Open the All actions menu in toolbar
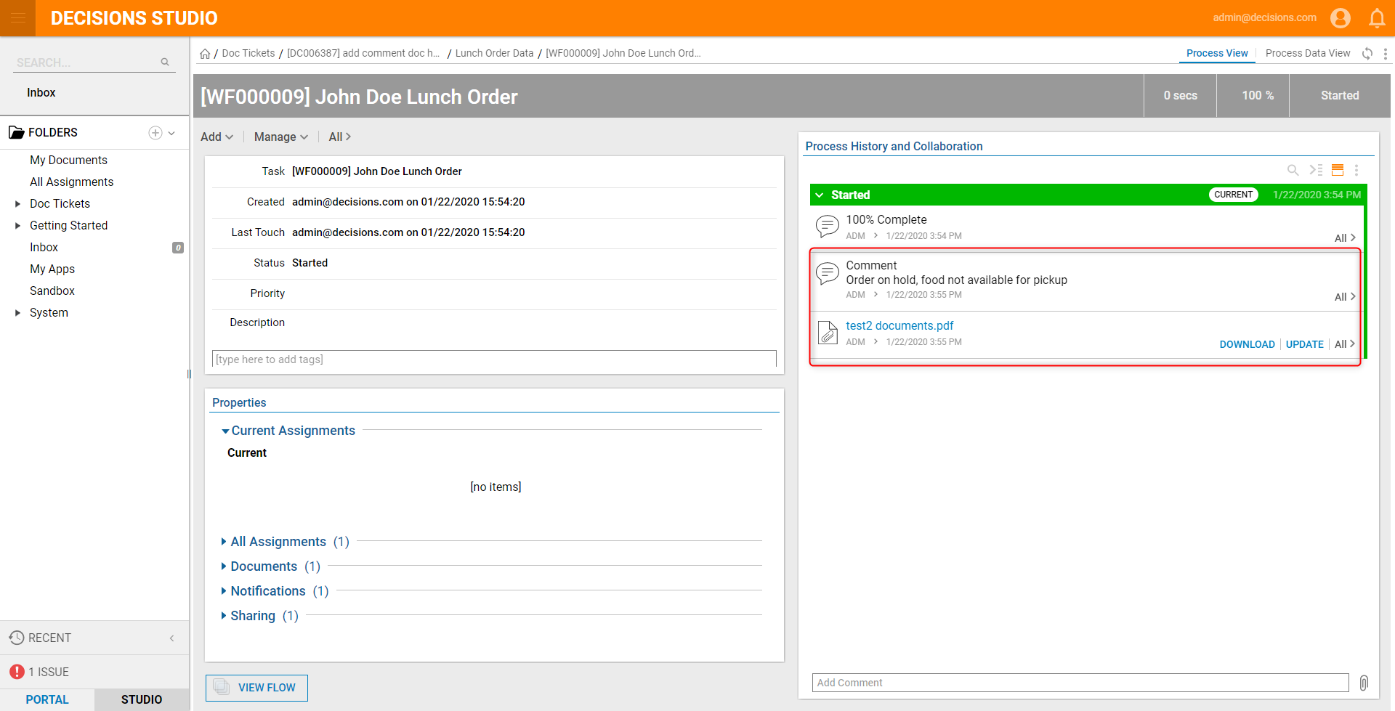 tap(339, 137)
